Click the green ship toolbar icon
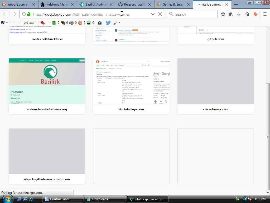Screen dimensions: 270x203 point(32,23)
